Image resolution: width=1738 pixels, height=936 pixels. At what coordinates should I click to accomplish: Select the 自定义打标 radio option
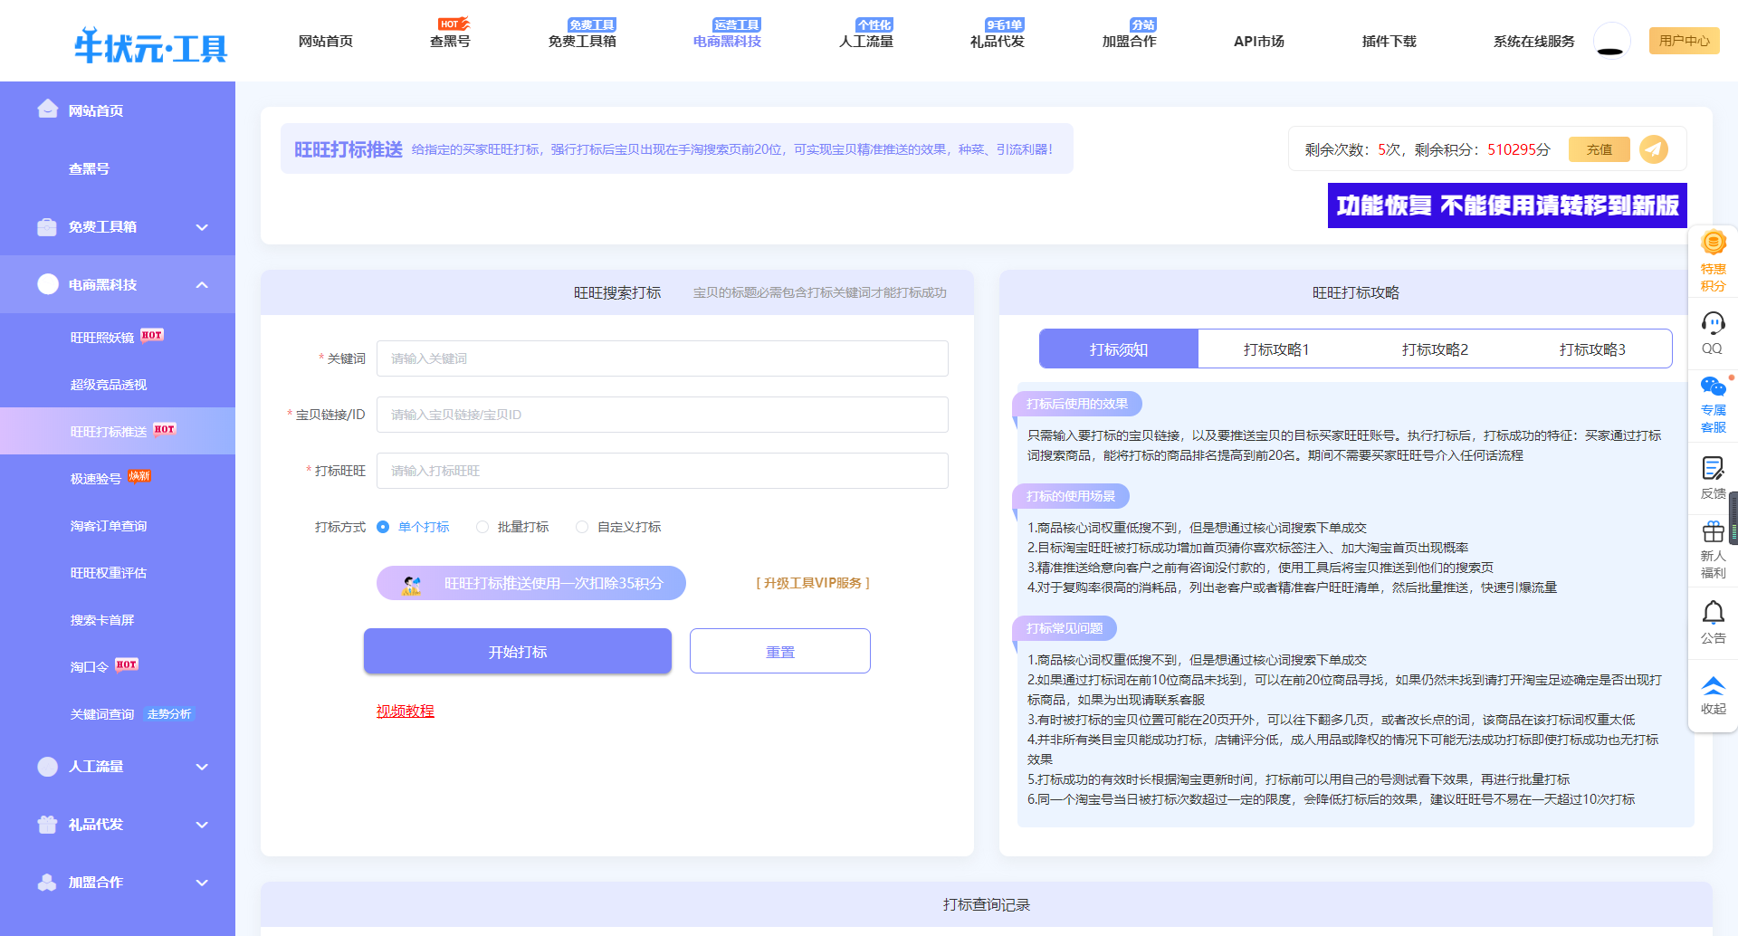coord(582,527)
